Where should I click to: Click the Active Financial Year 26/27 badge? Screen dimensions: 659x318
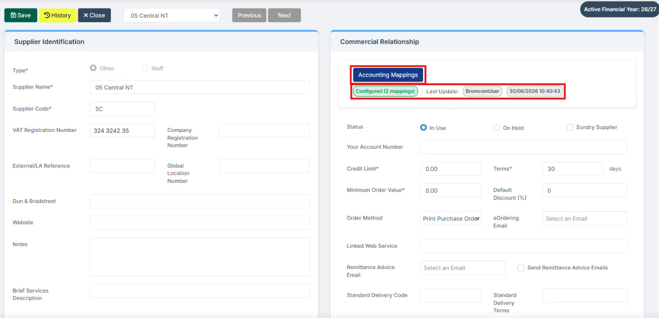(x=619, y=9)
